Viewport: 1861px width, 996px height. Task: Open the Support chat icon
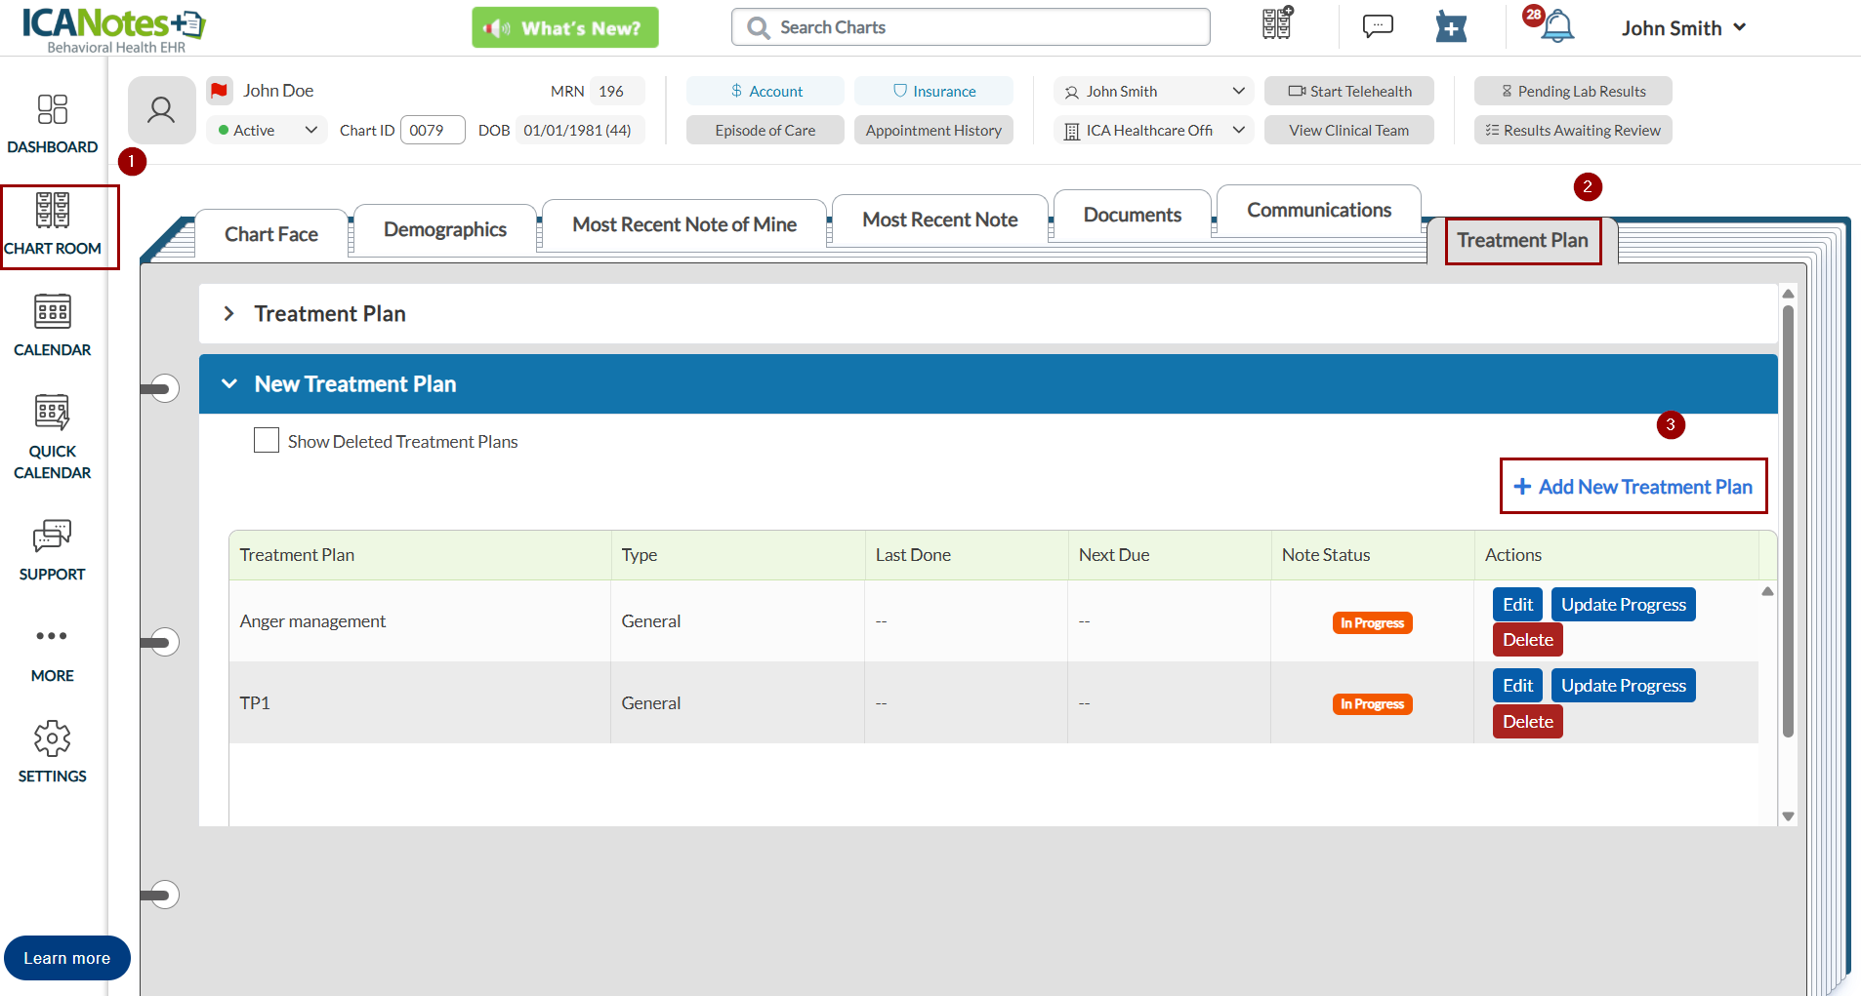coord(52,536)
